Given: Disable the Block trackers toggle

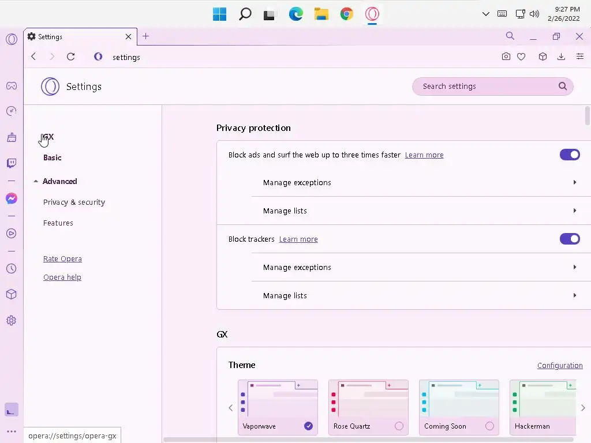Looking at the screenshot, I should (570, 239).
